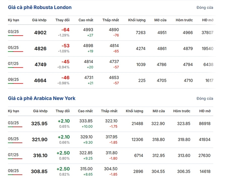Click the Arabica matched price 325.95
226x179 pixels.
point(39,124)
